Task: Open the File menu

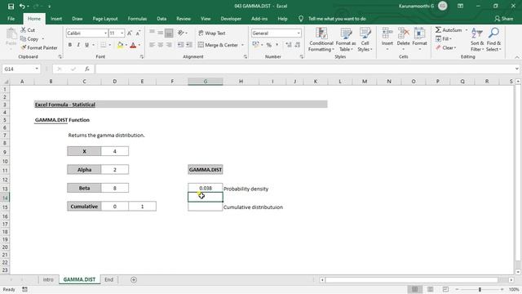Action: click(x=11, y=19)
